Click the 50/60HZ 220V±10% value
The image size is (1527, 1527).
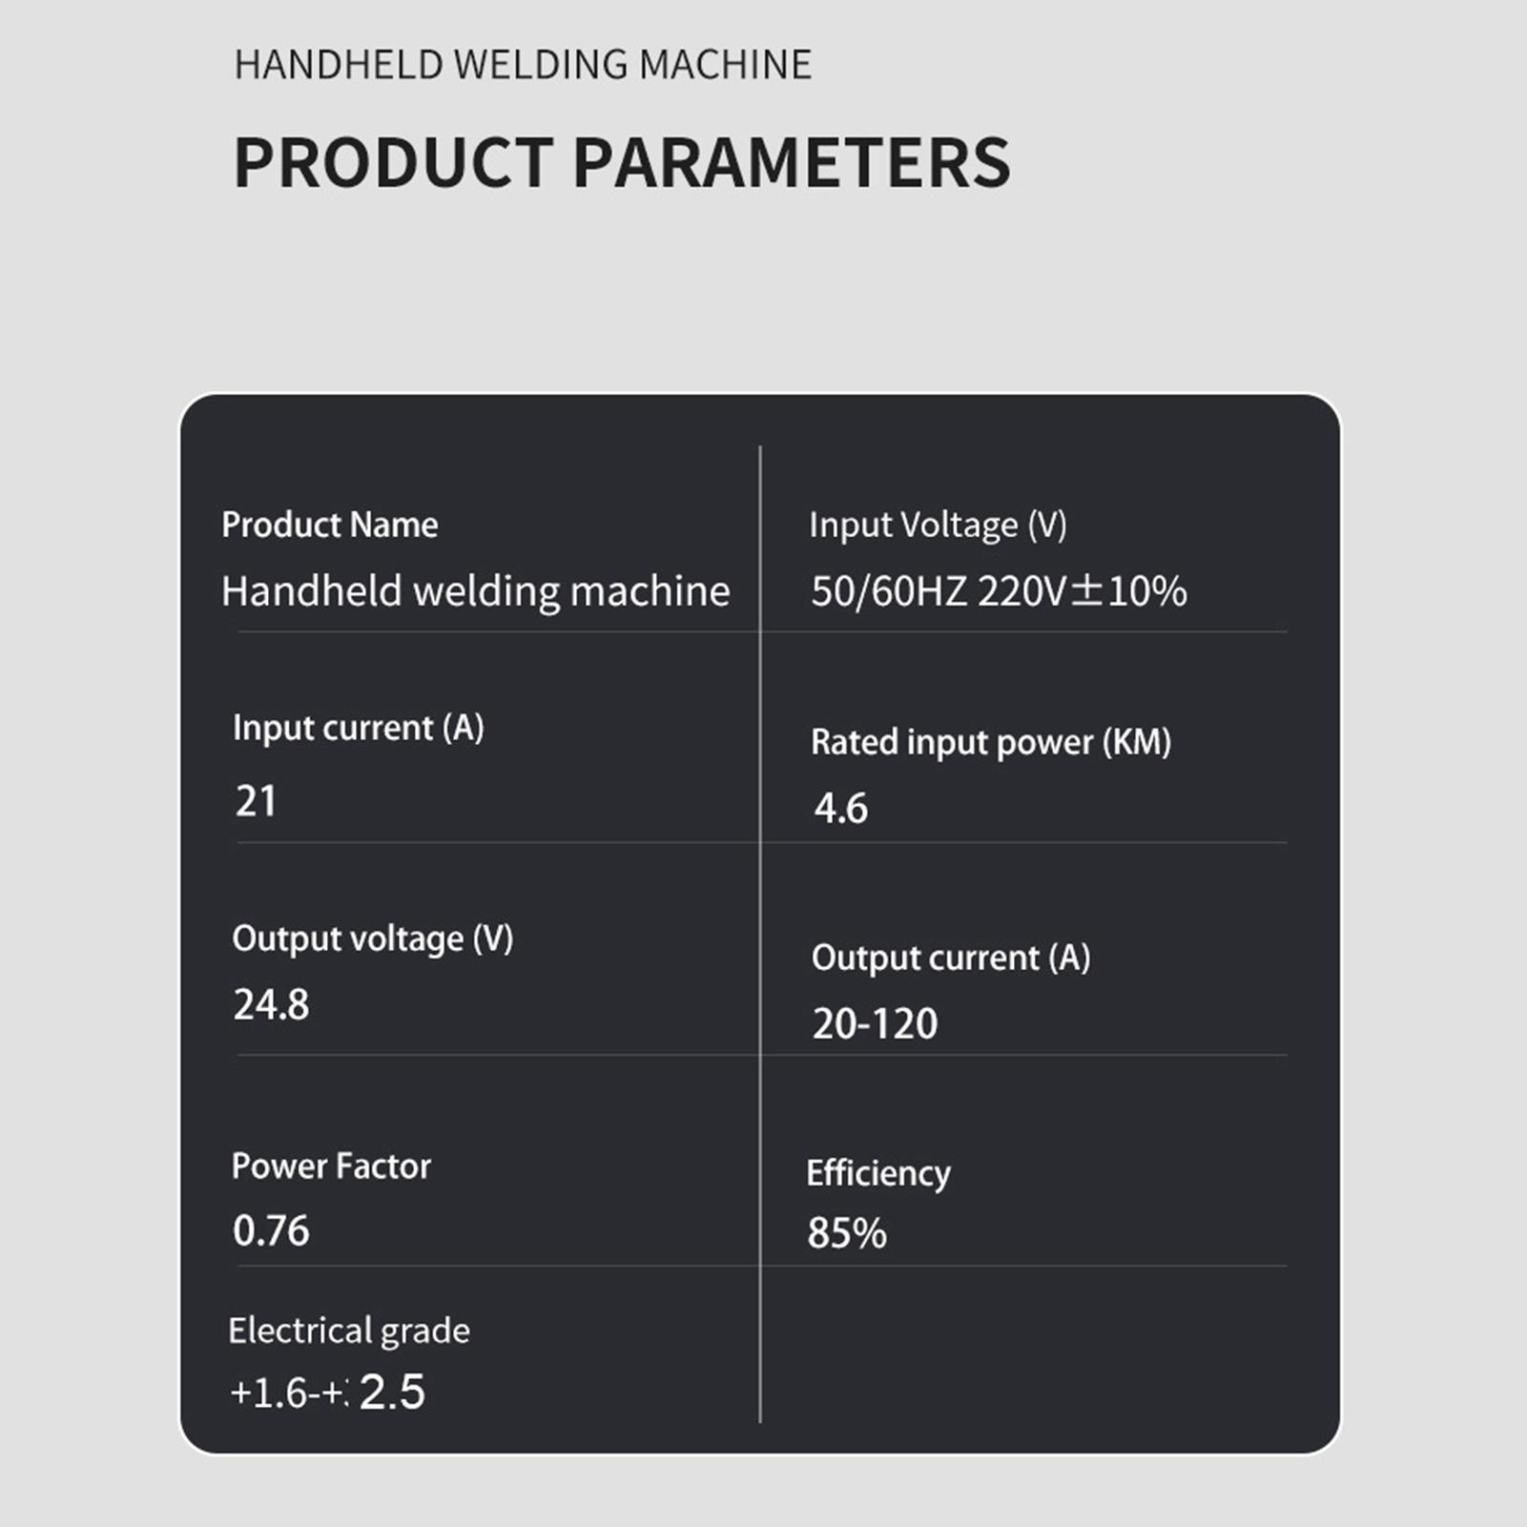tap(999, 591)
